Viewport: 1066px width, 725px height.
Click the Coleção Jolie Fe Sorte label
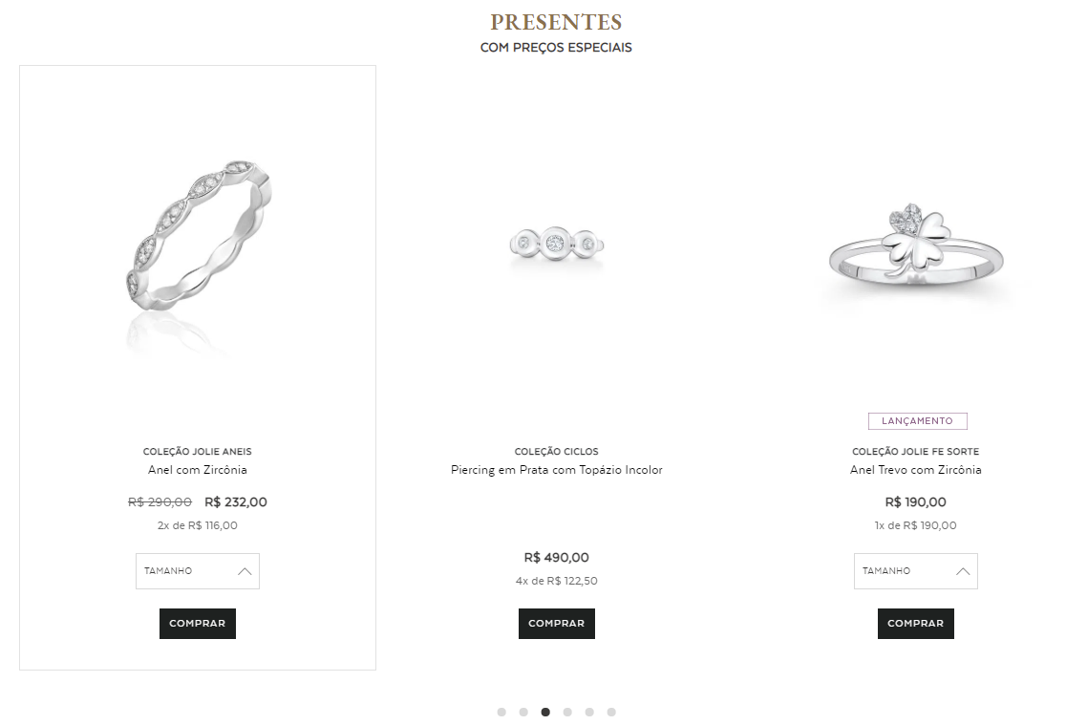point(915,452)
